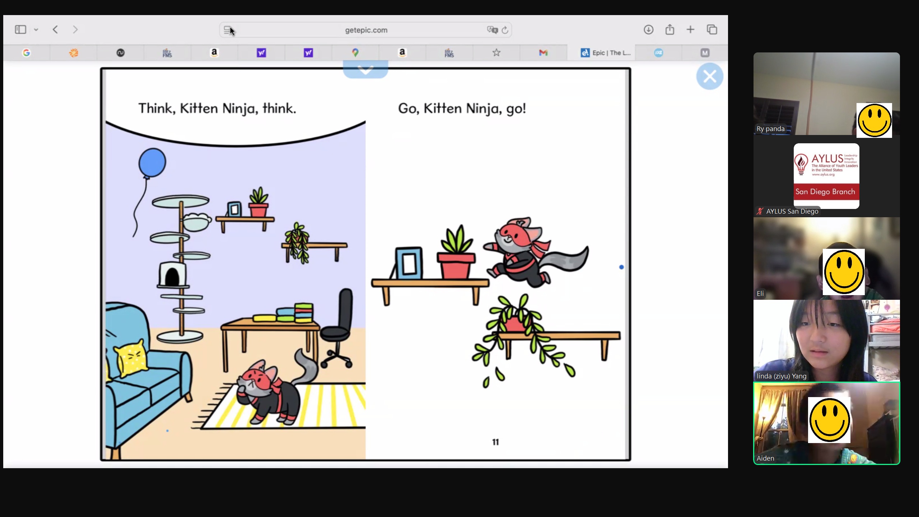Click the getepic.com address bar
This screenshot has height=517, width=919.
click(x=366, y=30)
